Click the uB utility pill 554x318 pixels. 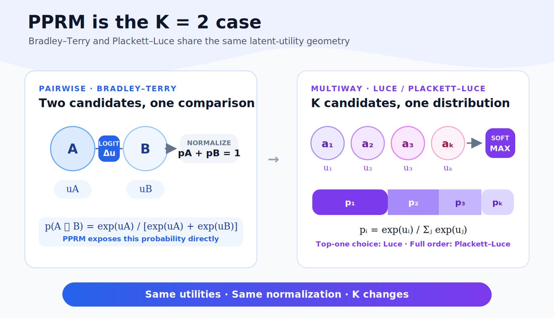(x=145, y=189)
